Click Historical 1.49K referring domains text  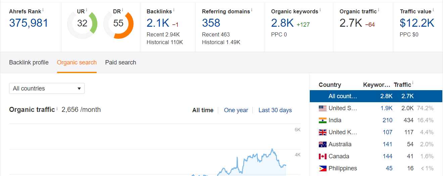coord(221,42)
